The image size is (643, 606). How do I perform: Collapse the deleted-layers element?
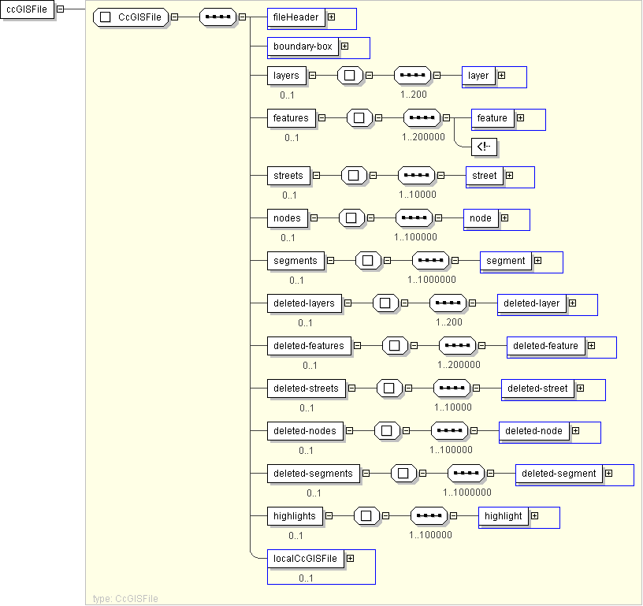pyautogui.click(x=348, y=303)
